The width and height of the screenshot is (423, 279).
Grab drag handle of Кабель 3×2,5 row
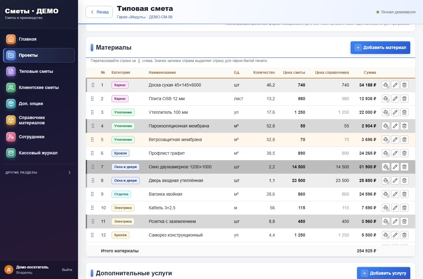92,208
